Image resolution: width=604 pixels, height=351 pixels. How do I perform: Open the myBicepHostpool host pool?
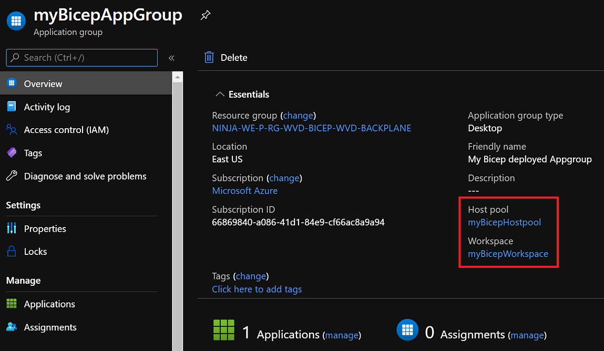click(504, 222)
